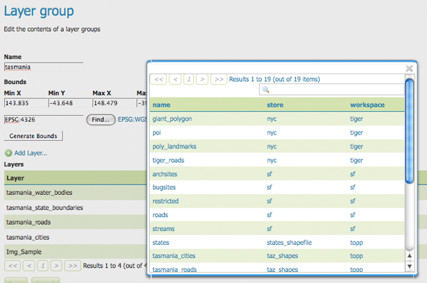This screenshot has height=283, width=427.
Task: Close the layer chooser popup
Action: point(409,69)
